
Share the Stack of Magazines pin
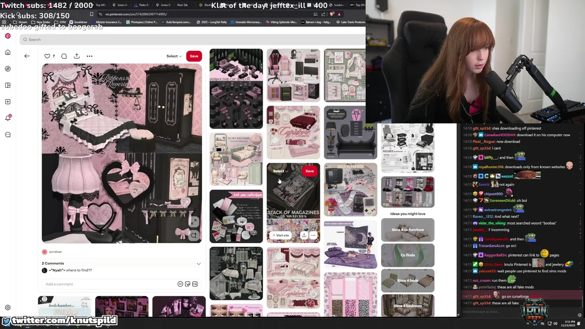pos(304,235)
